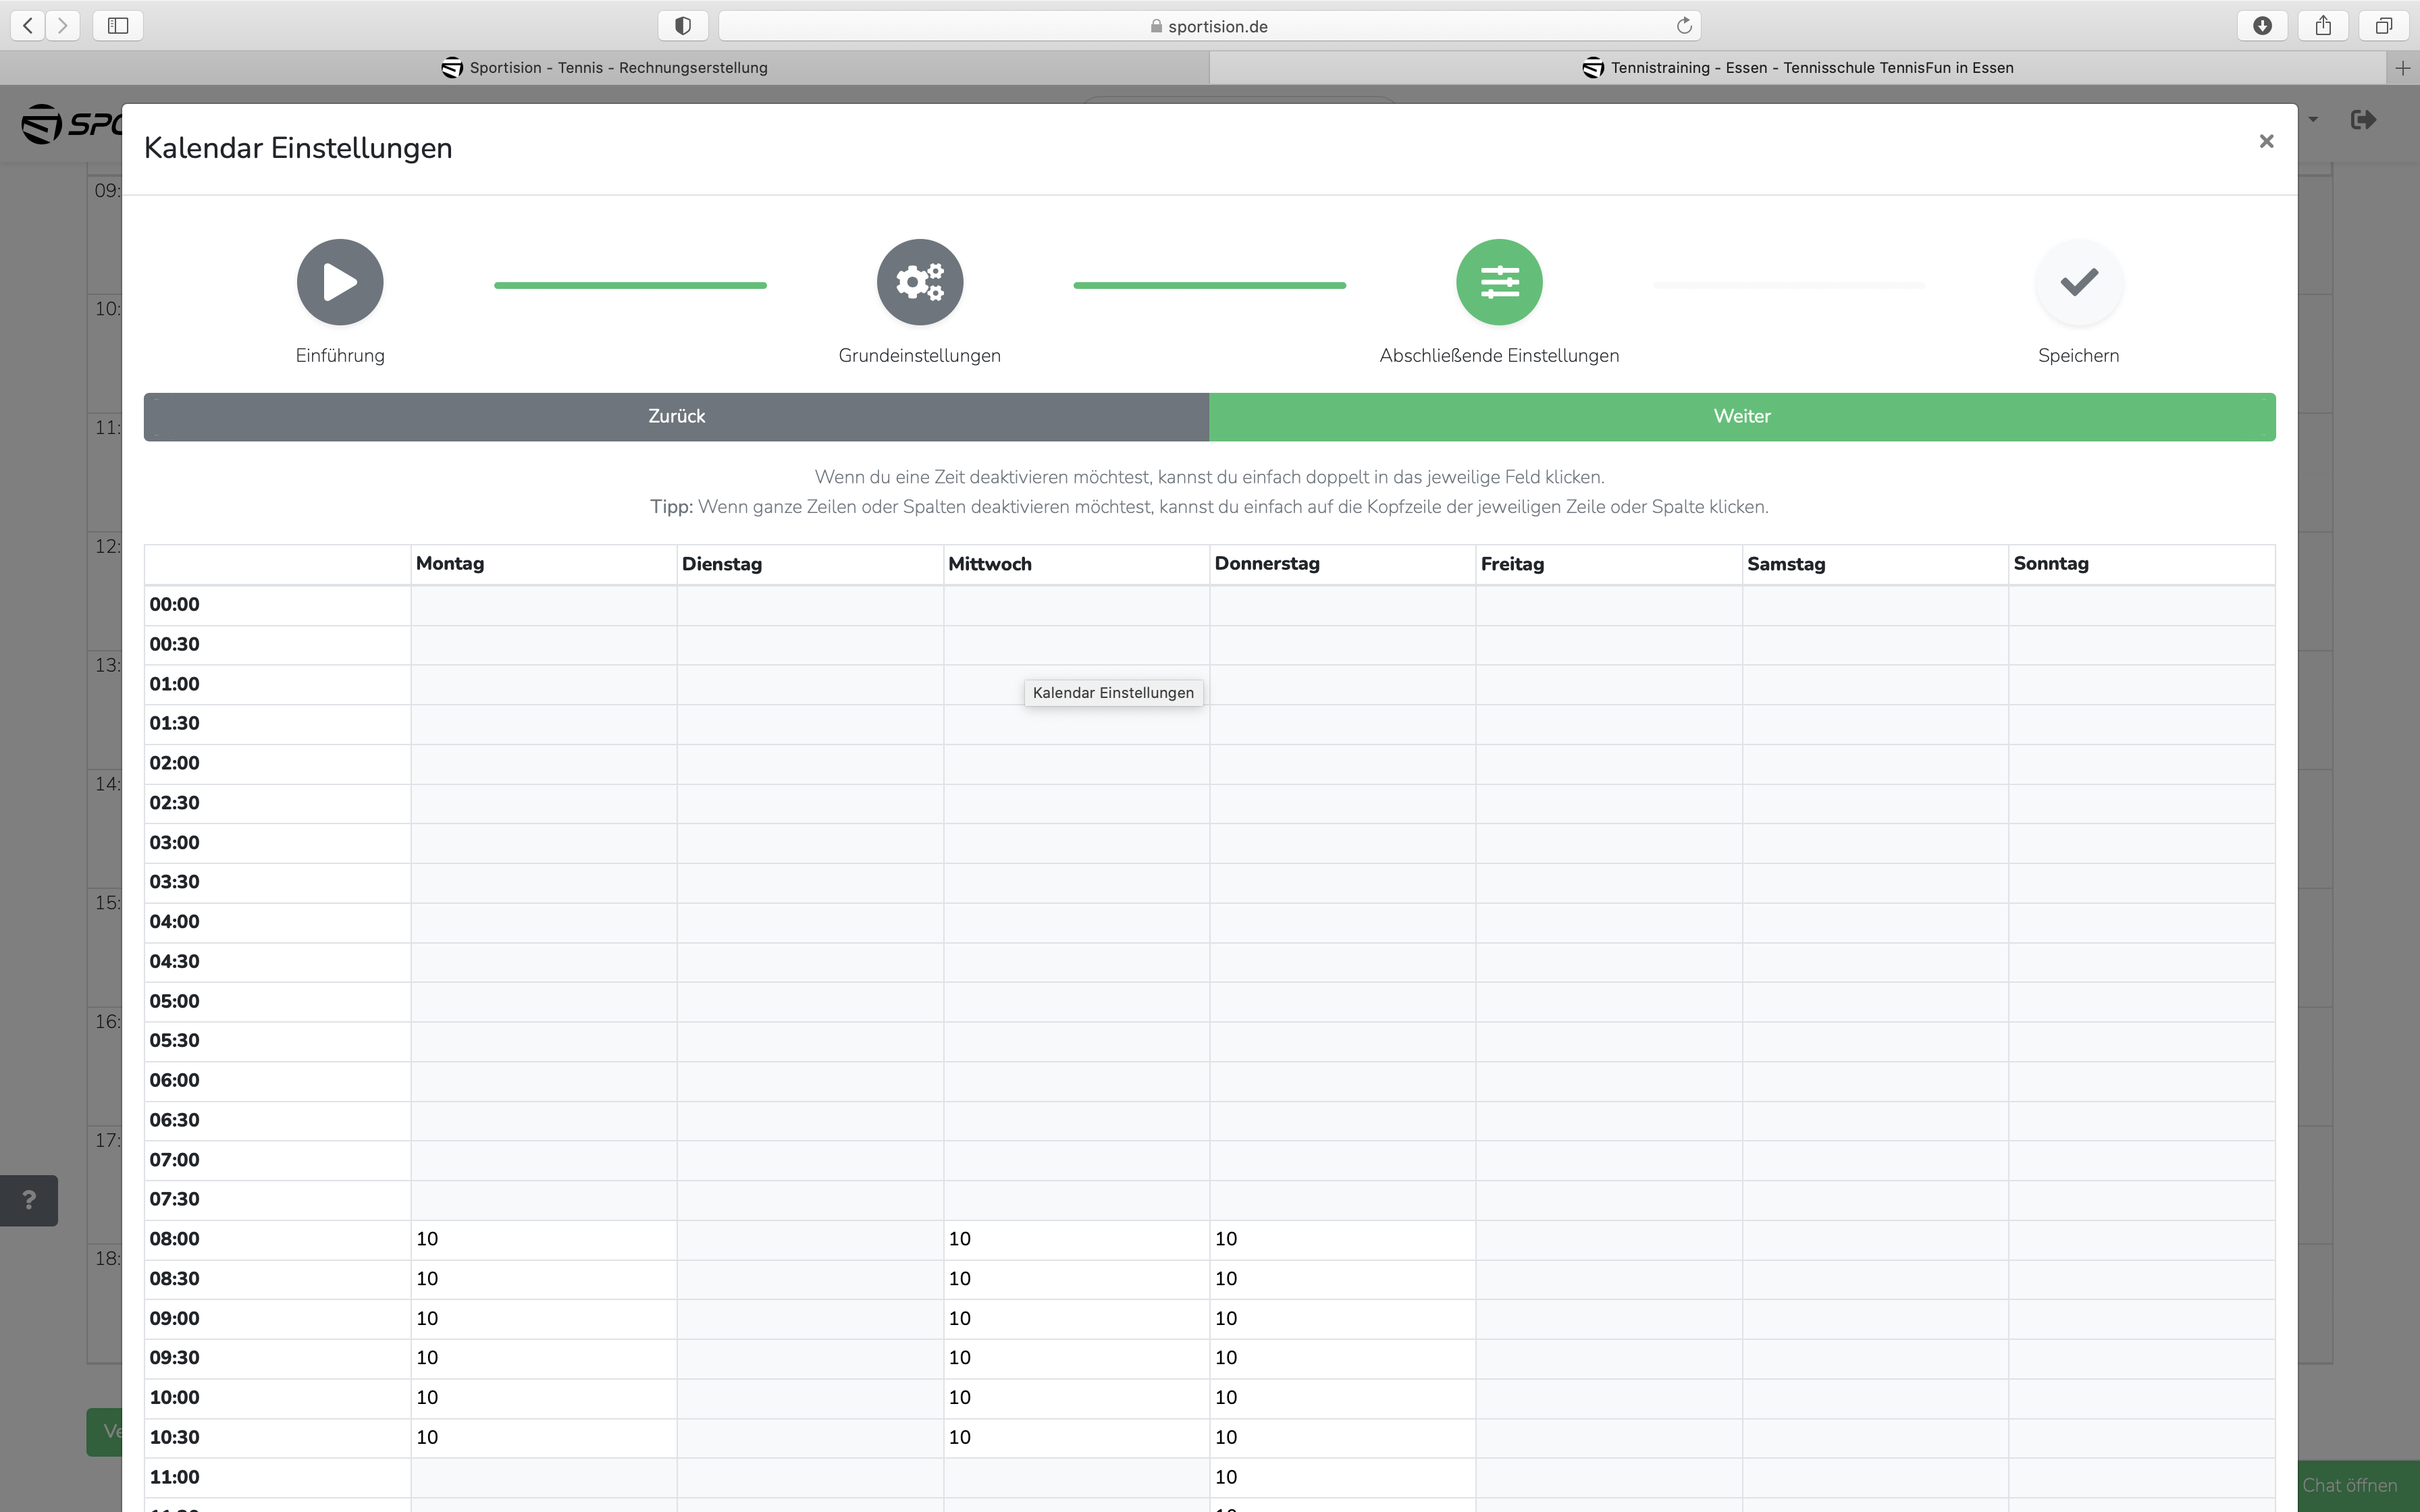Image resolution: width=2420 pixels, height=1512 pixels.
Task: Click the sportision.de address bar
Action: coord(1209,26)
